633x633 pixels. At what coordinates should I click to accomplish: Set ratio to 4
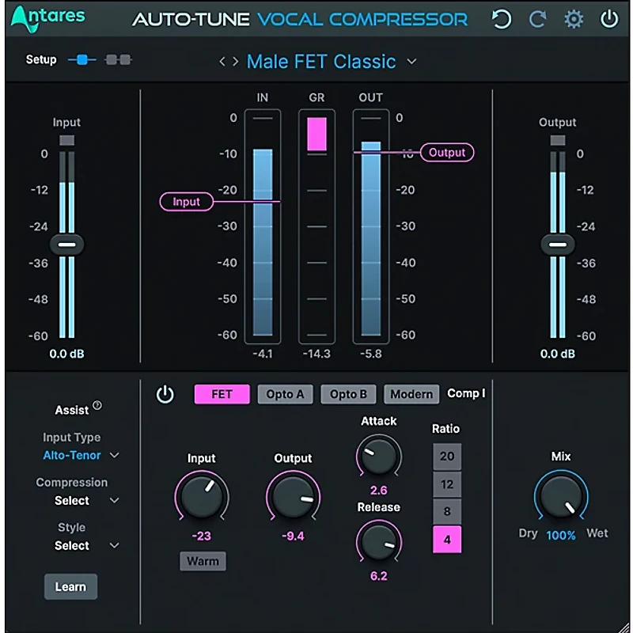point(447,540)
